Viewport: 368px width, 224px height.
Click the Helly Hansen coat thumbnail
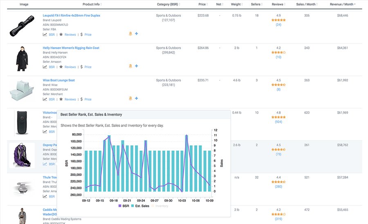click(22, 59)
